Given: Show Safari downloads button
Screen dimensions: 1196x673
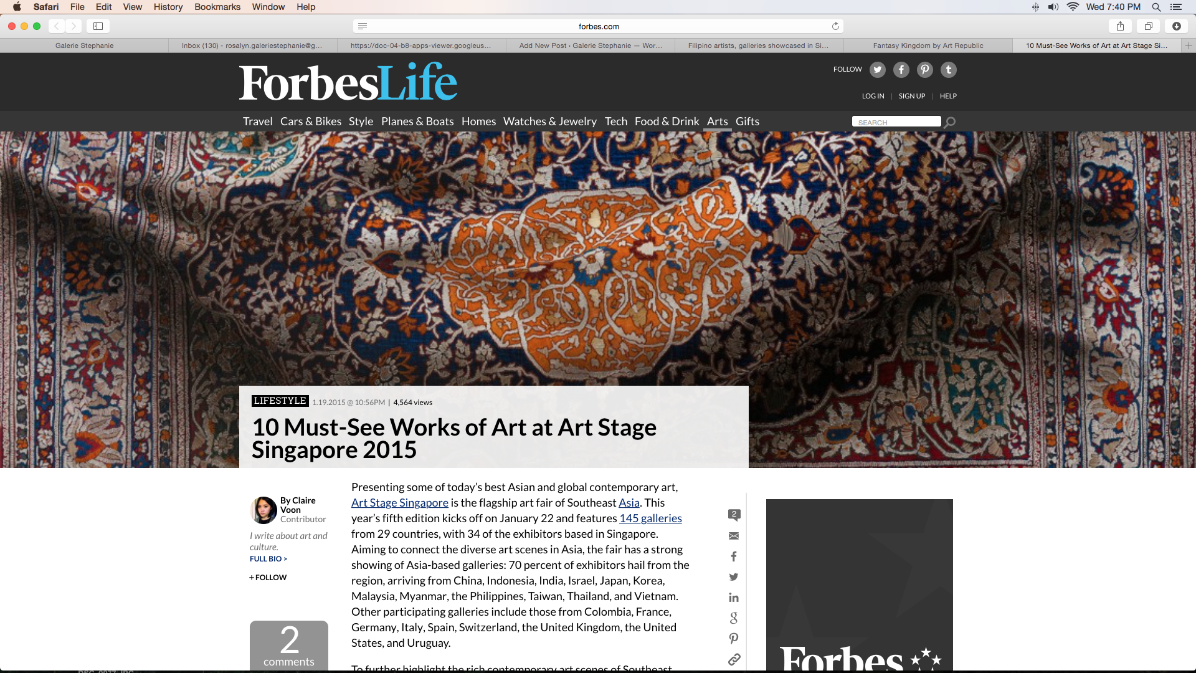Looking at the screenshot, I should (1176, 26).
